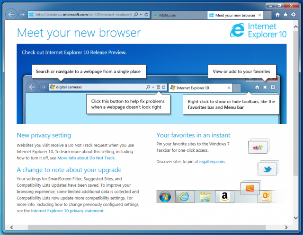Click the Home icon in browser toolbar
This screenshot has height=235, width=303.
click(278, 15)
